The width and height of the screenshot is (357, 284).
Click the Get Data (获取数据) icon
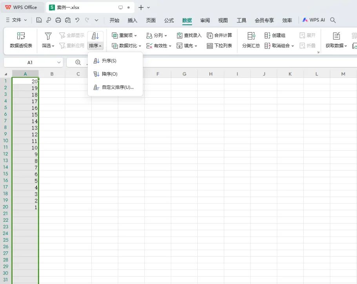[336, 36]
